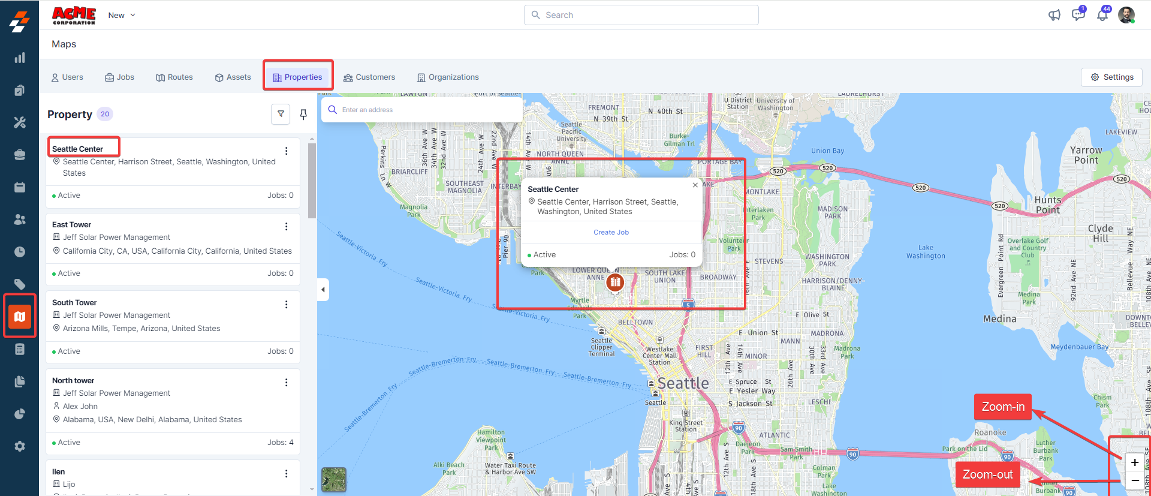Viewport: 1151px width, 496px height.
Task: Open the people group icon in the sidebar
Action: coord(20,220)
